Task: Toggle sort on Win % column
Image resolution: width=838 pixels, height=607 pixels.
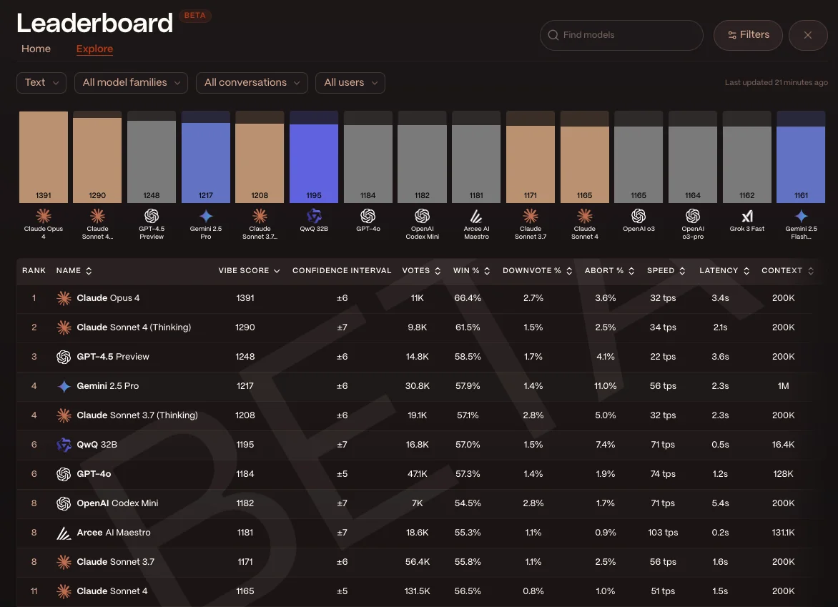Action: (487, 271)
